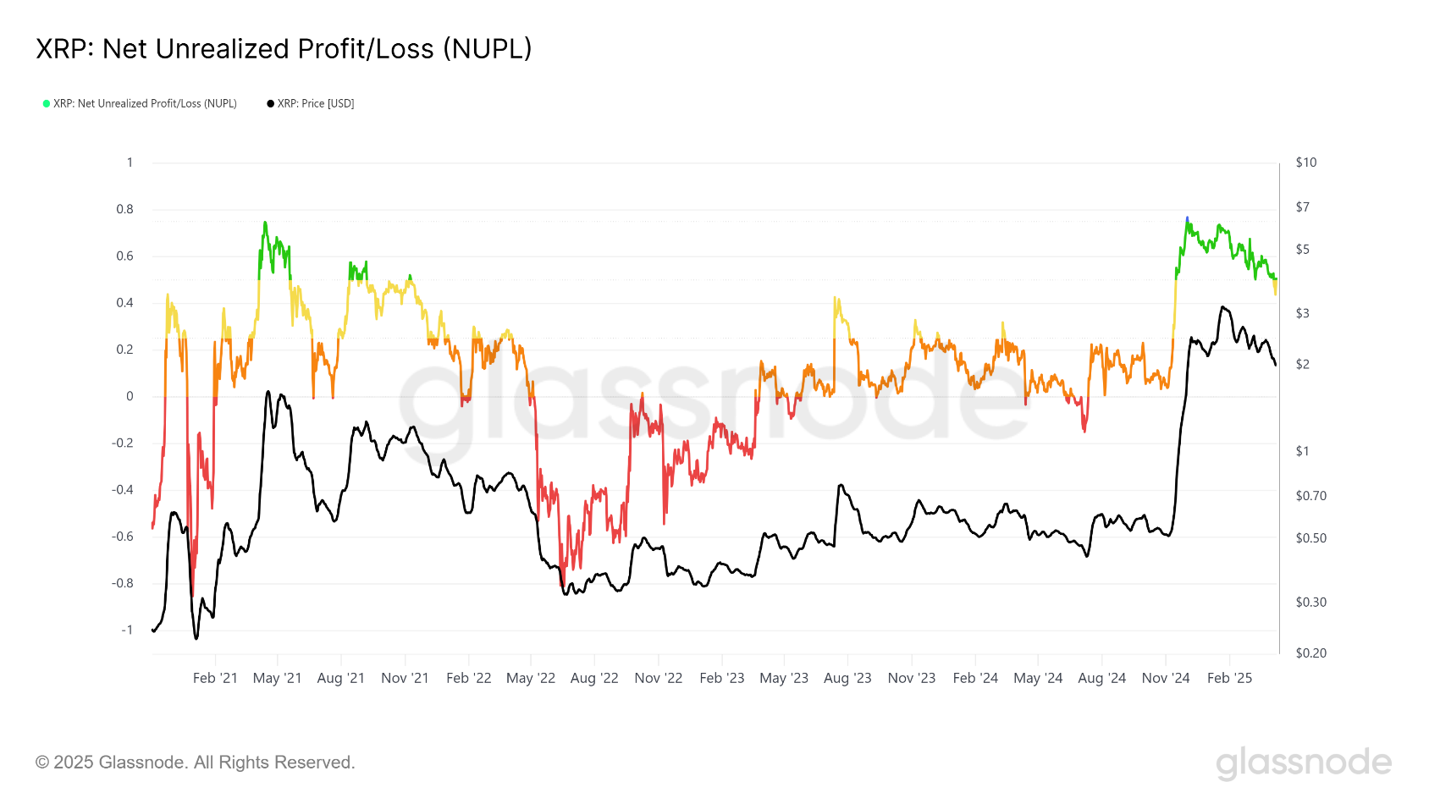Select the Aug '23 x-axis label
This screenshot has height=804, width=1429.
click(847, 678)
